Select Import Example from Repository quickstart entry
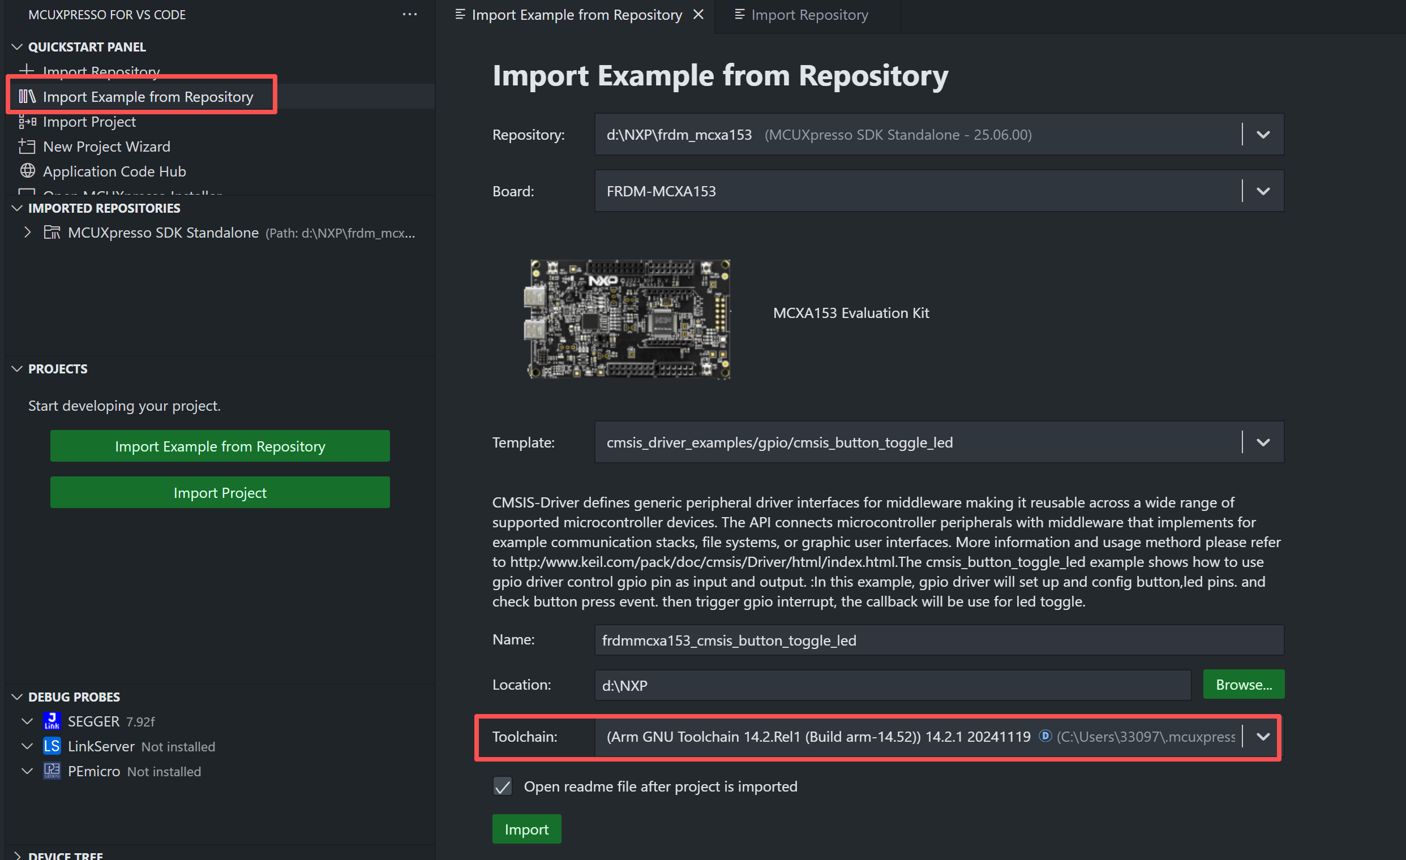This screenshot has width=1406, height=860. click(x=220, y=96)
